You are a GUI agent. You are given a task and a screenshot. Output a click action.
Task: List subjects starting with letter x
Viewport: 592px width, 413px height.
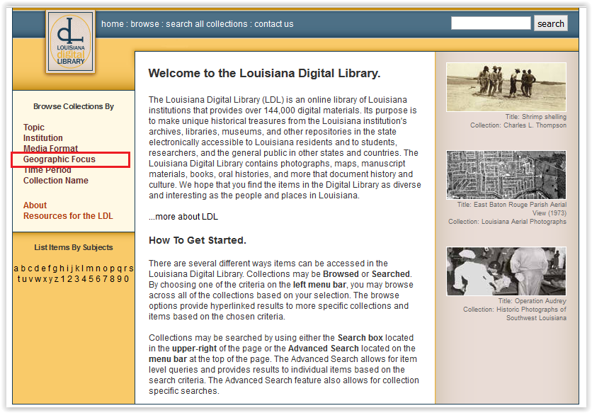pos(45,279)
